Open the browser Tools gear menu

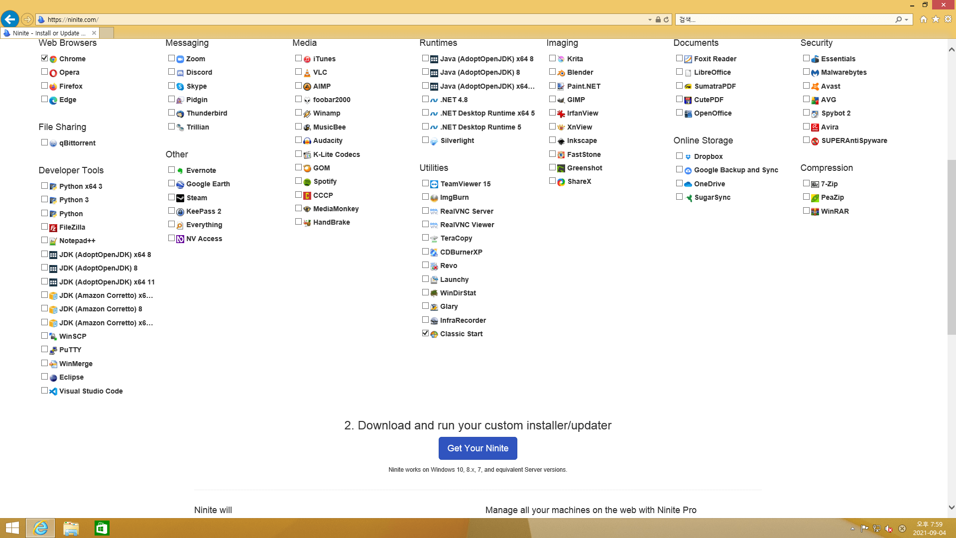coord(948,19)
